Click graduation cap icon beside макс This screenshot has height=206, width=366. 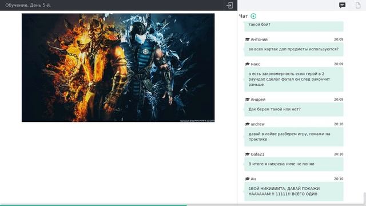248,64
